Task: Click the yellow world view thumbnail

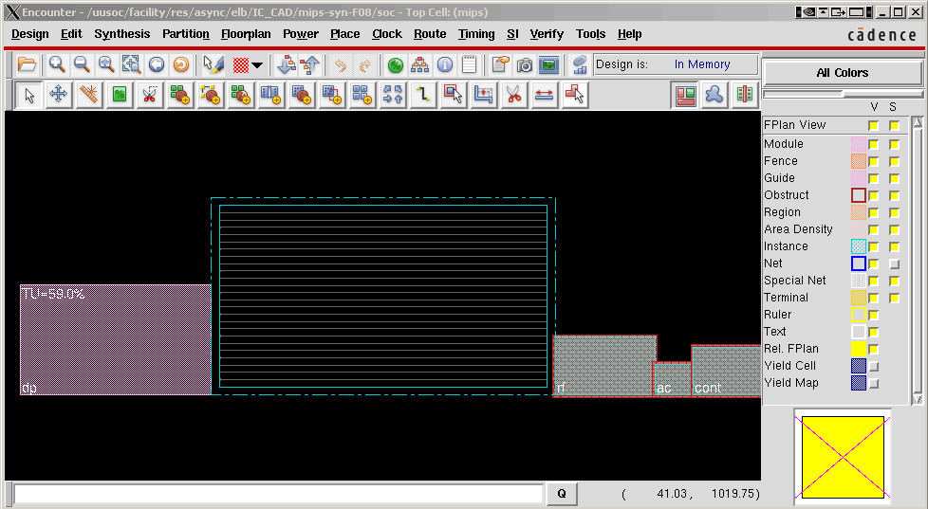Action: click(843, 457)
